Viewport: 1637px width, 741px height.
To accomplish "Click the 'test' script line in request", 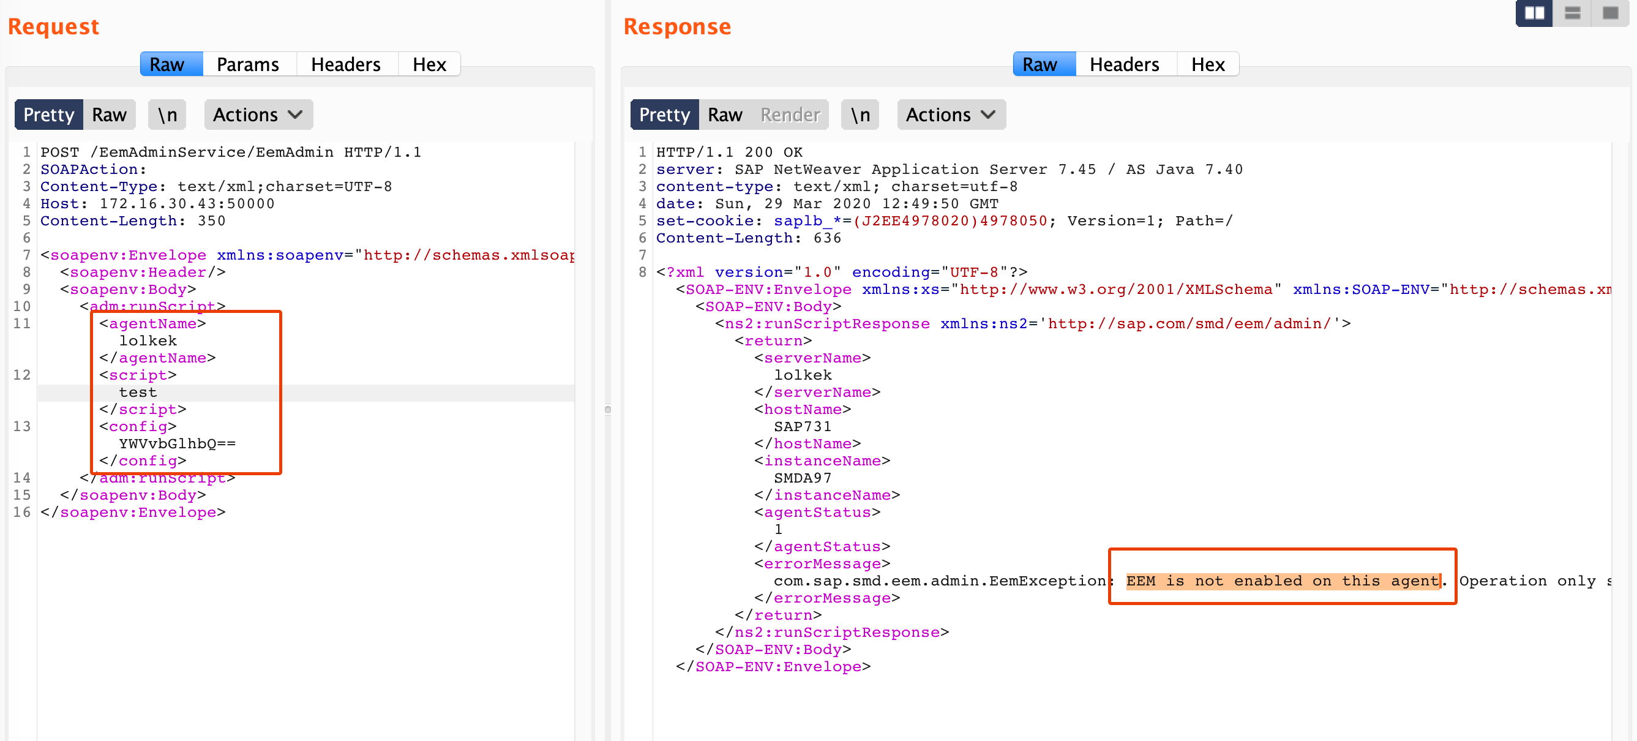I will coord(137,393).
